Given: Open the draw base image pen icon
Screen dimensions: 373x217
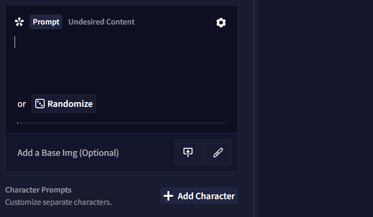Looking at the screenshot, I should click(218, 153).
